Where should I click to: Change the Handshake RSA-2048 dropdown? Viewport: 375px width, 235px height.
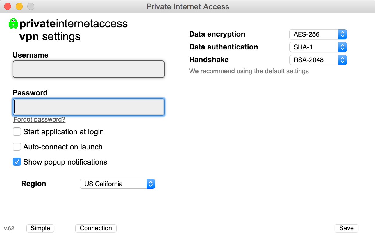point(318,60)
